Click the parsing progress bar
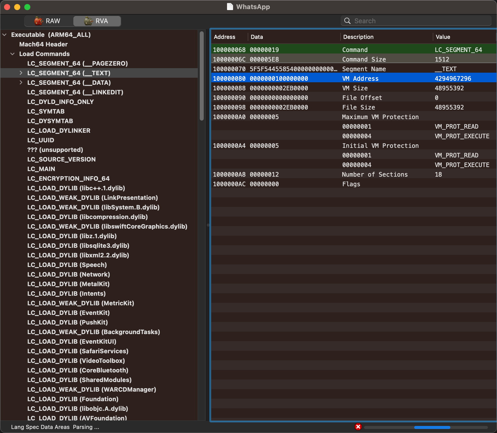Viewport: 497px width, 433px height. pos(426,427)
